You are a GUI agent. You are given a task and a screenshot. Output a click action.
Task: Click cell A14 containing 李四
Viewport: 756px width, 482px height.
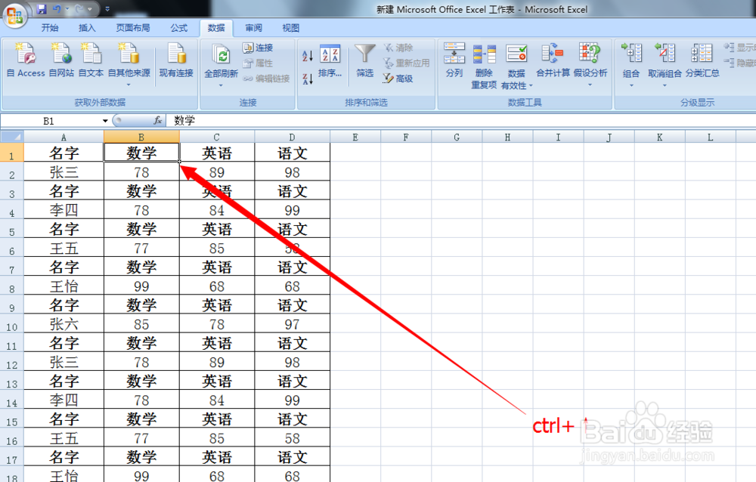click(x=64, y=400)
